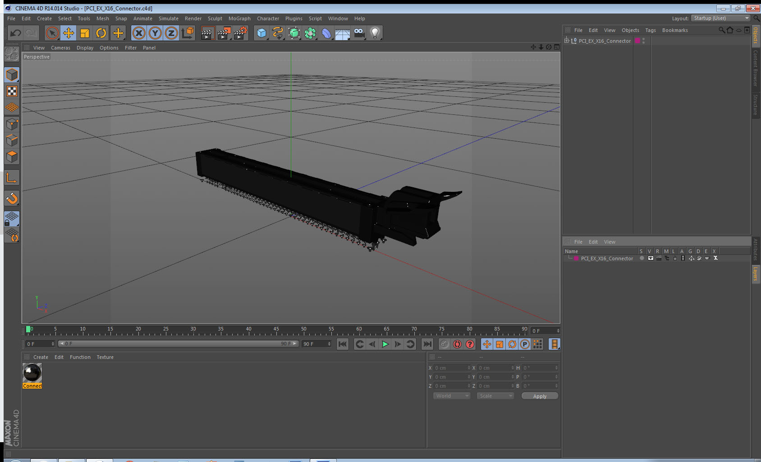The image size is (761, 462).
Task: Open the File menu
Action: click(11, 18)
